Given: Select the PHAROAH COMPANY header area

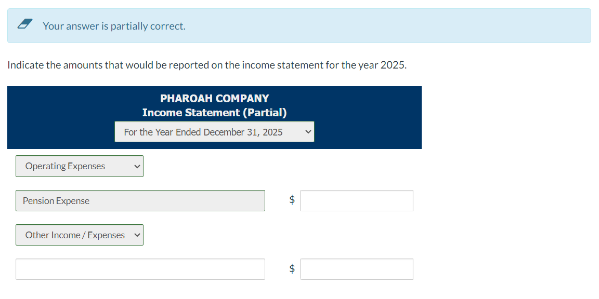Looking at the screenshot, I should (x=214, y=98).
